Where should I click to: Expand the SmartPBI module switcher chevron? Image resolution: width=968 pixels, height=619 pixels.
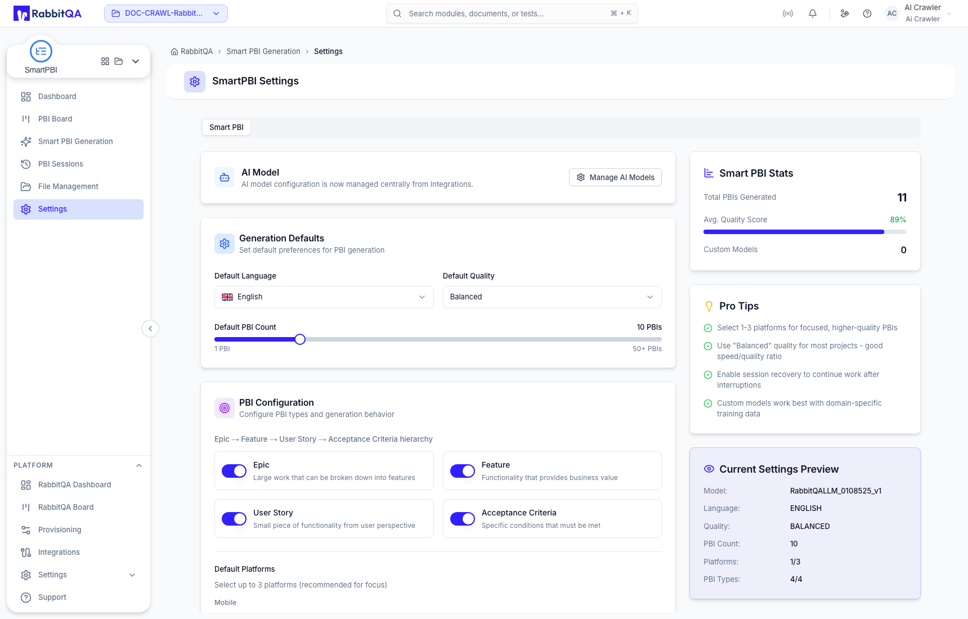[136, 61]
